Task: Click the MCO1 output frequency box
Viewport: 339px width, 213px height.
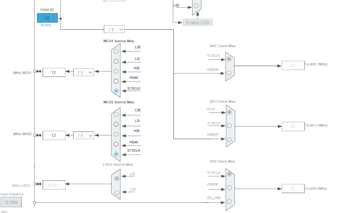Action: point(54,72)
